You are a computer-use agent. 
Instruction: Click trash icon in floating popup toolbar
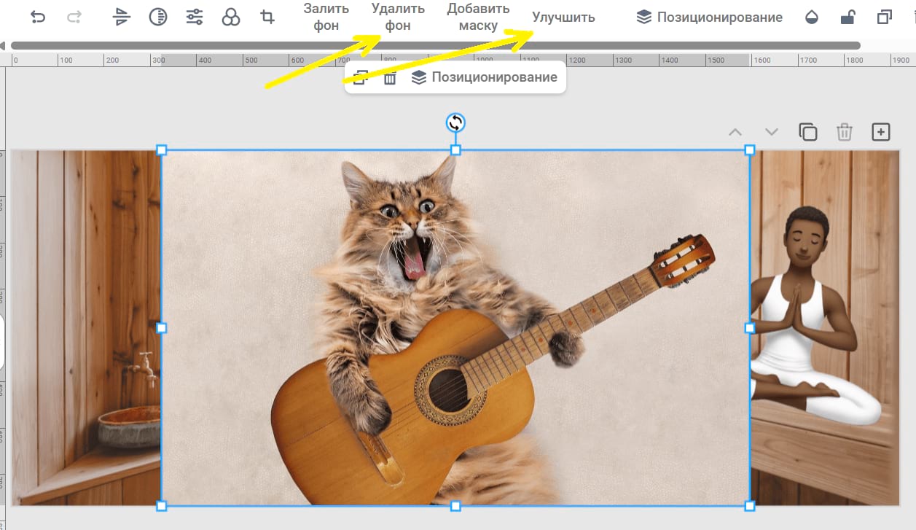tap(390, 78)
